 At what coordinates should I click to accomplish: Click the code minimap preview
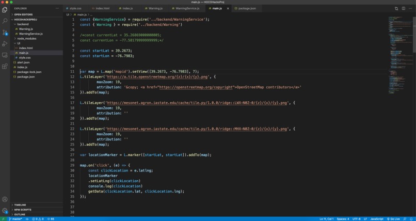click(399, 56)
